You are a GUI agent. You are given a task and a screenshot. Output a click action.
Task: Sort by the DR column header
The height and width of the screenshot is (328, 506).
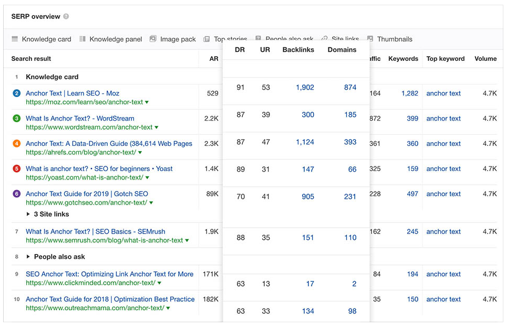(x=240, y=50)
